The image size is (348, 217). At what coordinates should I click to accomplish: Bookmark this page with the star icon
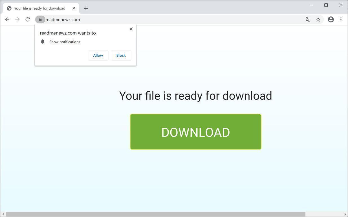pos(318,19)
